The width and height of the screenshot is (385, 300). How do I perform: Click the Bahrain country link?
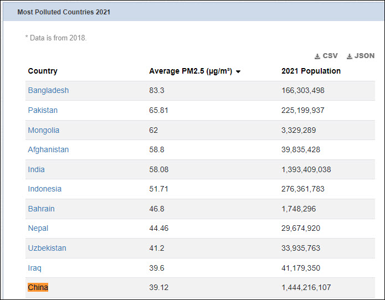click(41, 209)
